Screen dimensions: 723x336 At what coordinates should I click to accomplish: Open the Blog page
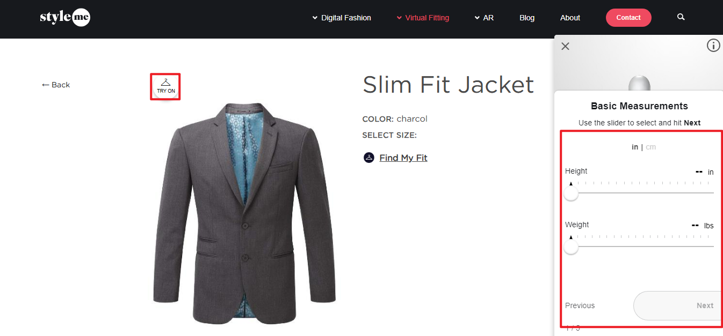[x=527, y=18]
